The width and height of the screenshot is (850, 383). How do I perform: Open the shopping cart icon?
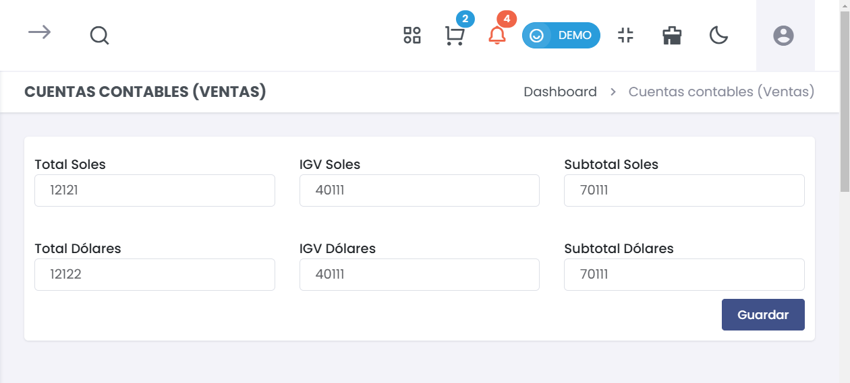tap(455, 36)
